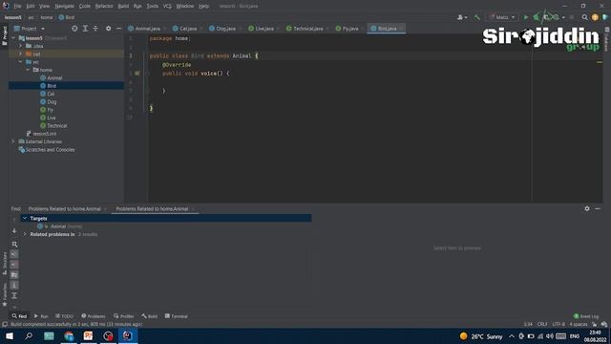
Task: Open the user account avatar icon
Action: pyautogui.click(x=595, y=17)
